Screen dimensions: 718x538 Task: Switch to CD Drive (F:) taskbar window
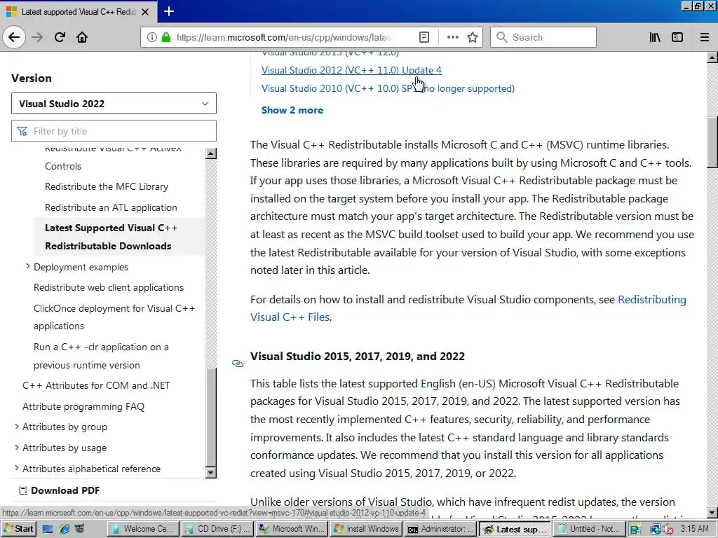[217, 529]
